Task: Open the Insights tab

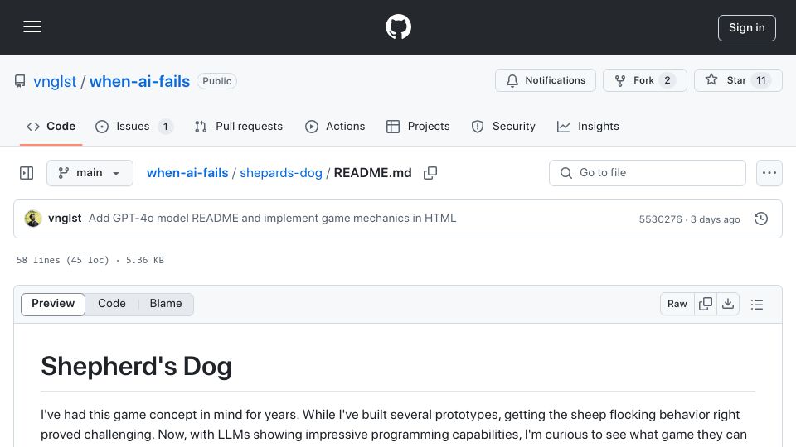Action: click(588, 126)
